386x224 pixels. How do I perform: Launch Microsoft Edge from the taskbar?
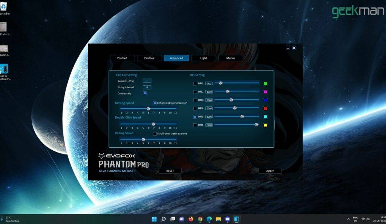pos(209,219)
